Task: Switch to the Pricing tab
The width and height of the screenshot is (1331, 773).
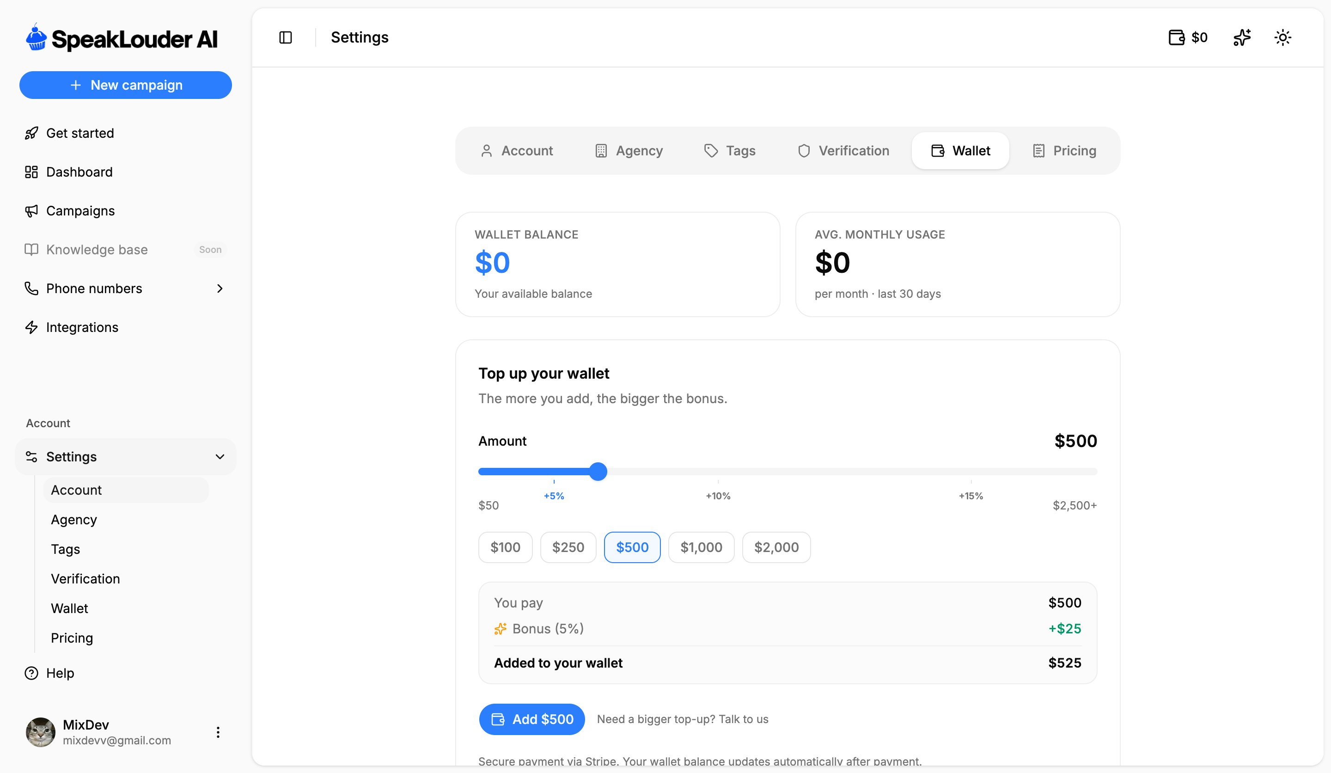Action: coord(1064,151)
